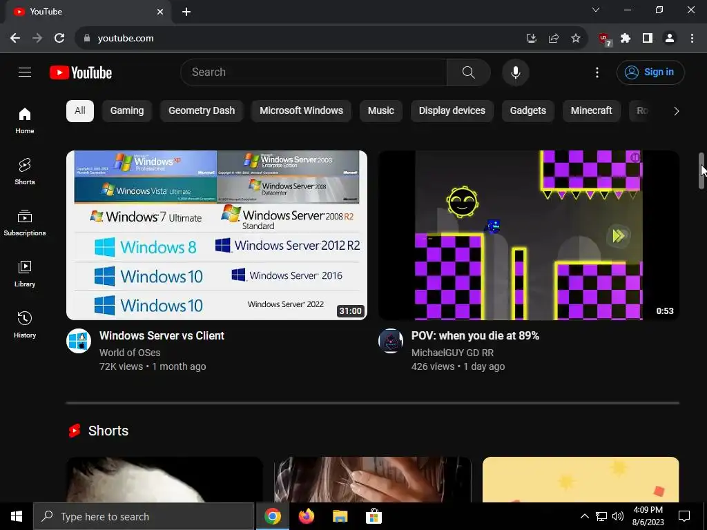
Task: Open Library in the sidebar
Action: tap(25, 273)
